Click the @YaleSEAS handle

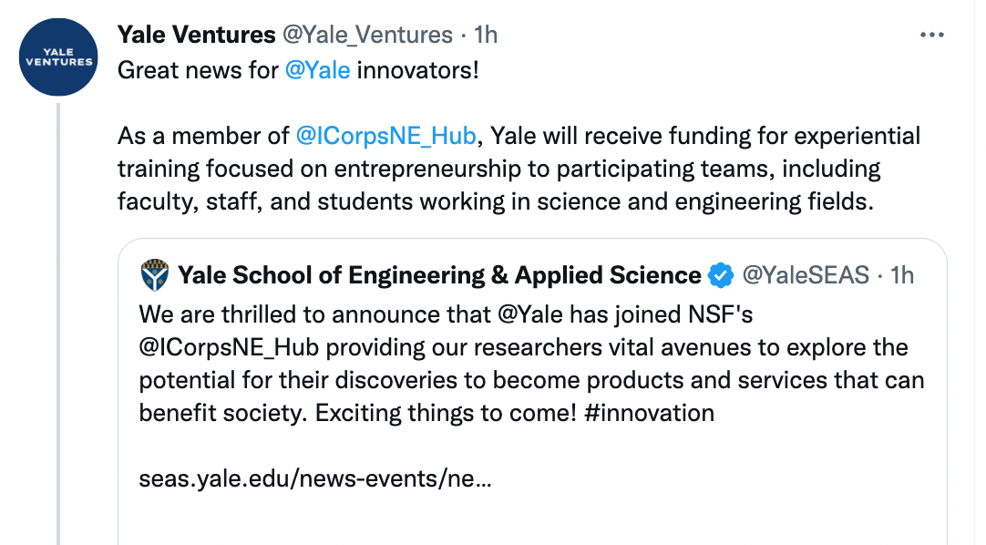tap(806, 274)
